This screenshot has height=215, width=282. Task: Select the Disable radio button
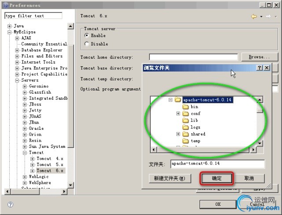click(x=87, y=44)
